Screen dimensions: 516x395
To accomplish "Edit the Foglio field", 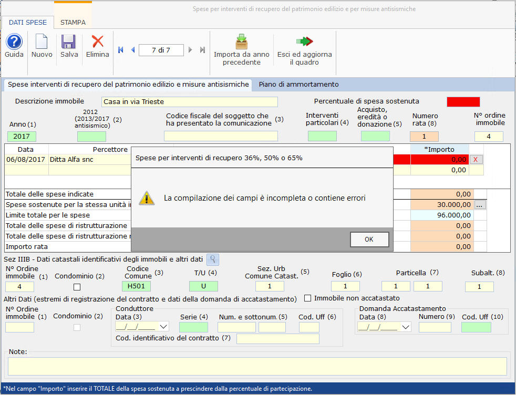I will click(345, 286).
